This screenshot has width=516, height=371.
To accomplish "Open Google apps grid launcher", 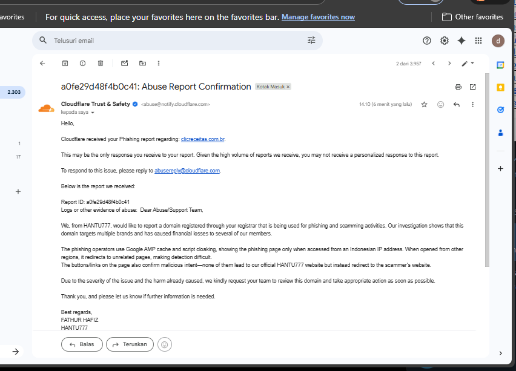I will point(478,41).
